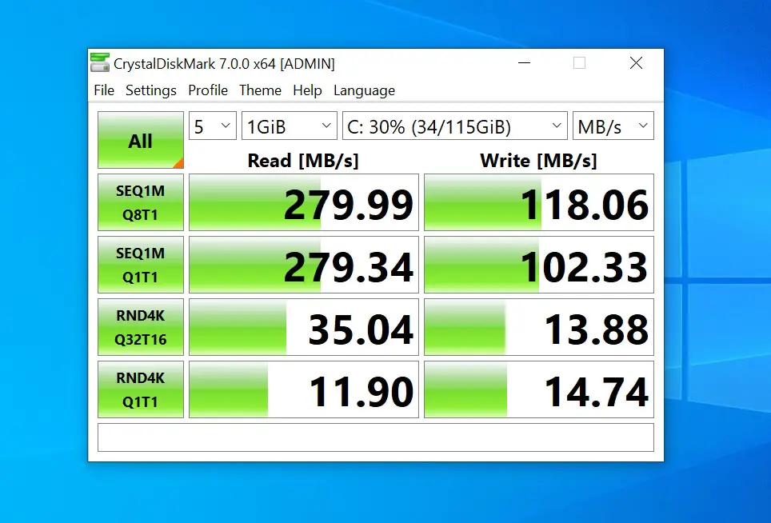Open the Profile menu

(x=208, y=90)
